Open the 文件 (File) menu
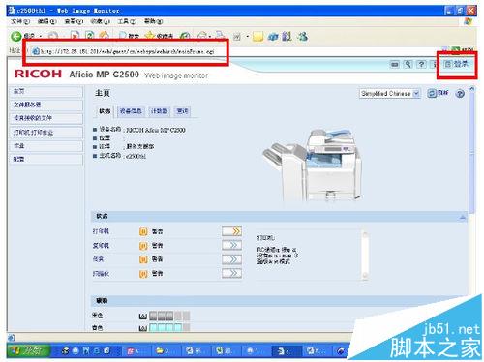 (20, 21)
